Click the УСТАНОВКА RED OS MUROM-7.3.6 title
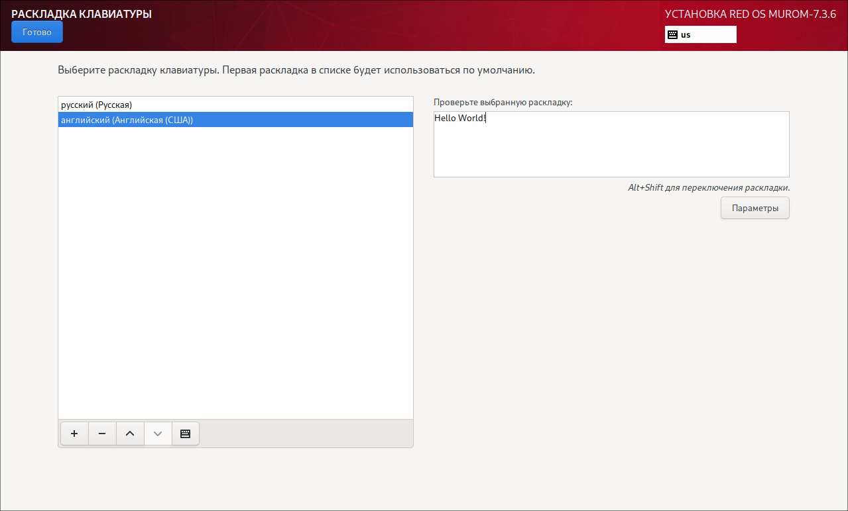 (750, 14)
